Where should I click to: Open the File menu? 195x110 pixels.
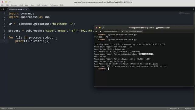coord(2,5)
